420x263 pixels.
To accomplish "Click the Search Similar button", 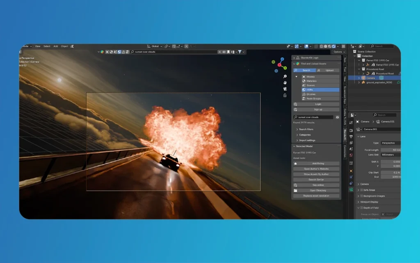I will [x=316, y=180].
